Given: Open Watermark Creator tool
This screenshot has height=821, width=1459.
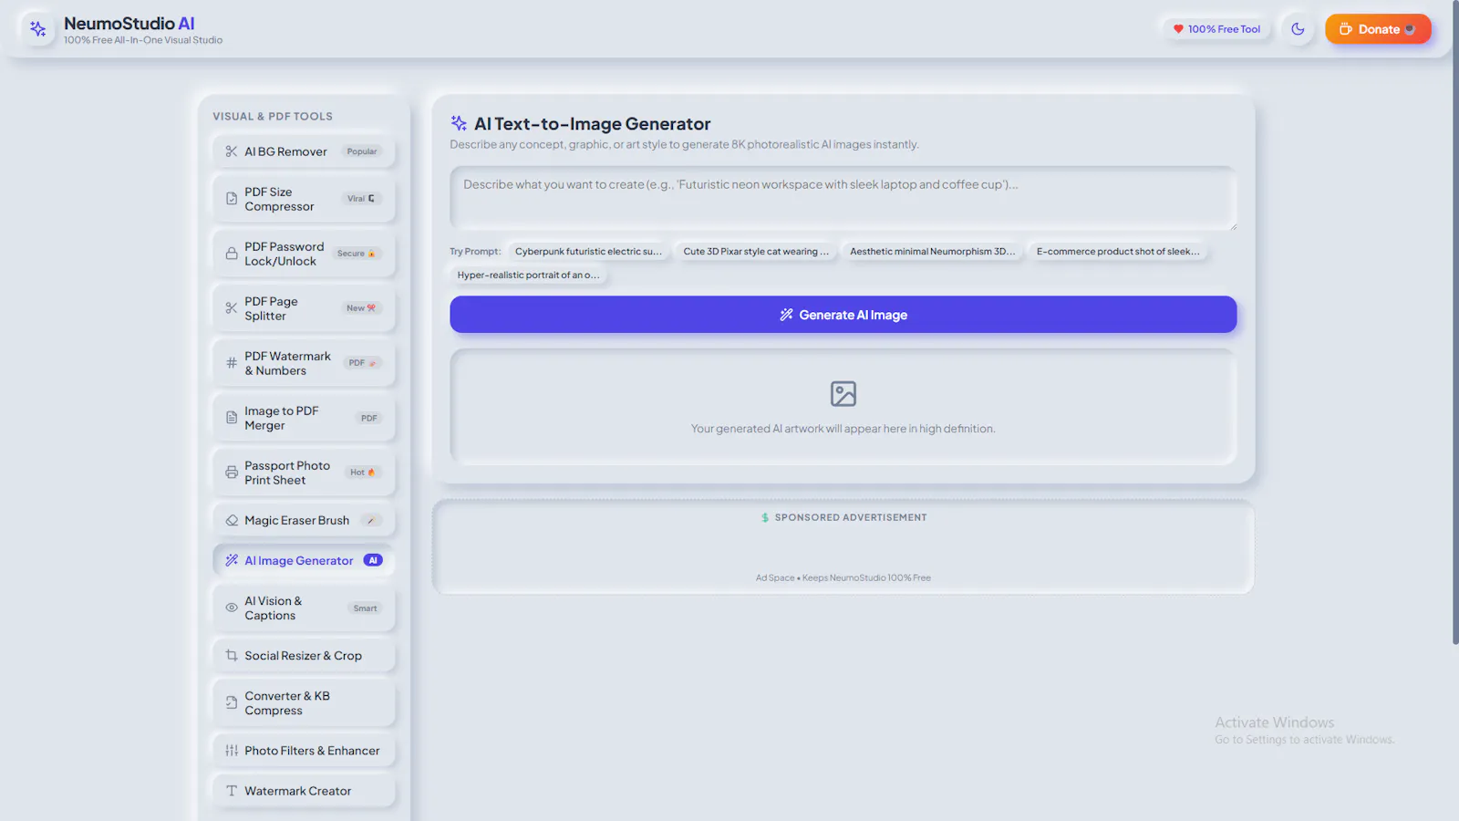Looking at the screenshot, I should 304,791.
